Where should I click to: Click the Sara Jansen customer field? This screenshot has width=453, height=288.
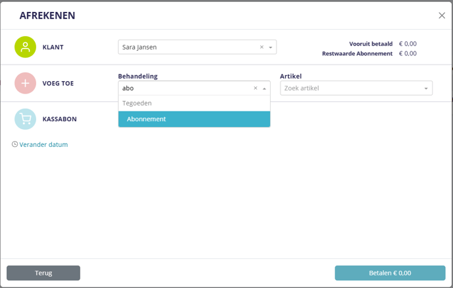tap(188, 47)
